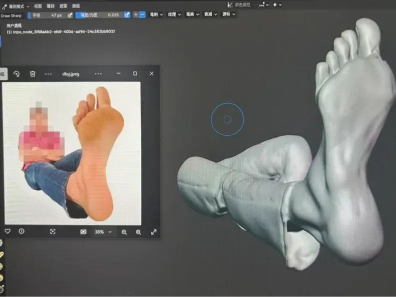Enter fullscreen with the diagonal arrows icon
This screenshot has height=297, width=396.
tap(153, 232)
